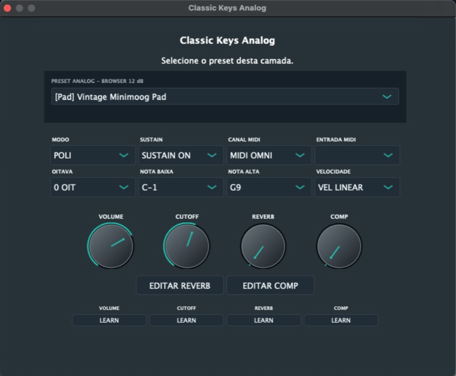Click the CUTOFF knob
Viewport: 456px width, 376px height.
pos(187,246)
